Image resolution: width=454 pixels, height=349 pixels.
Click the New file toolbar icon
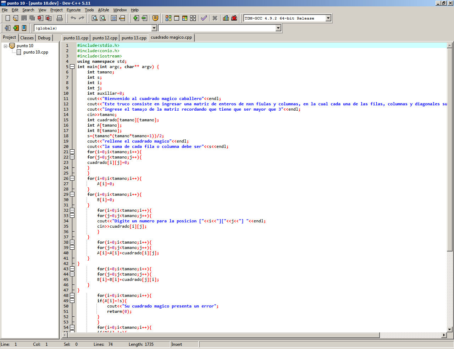click(x=7, y=18)
